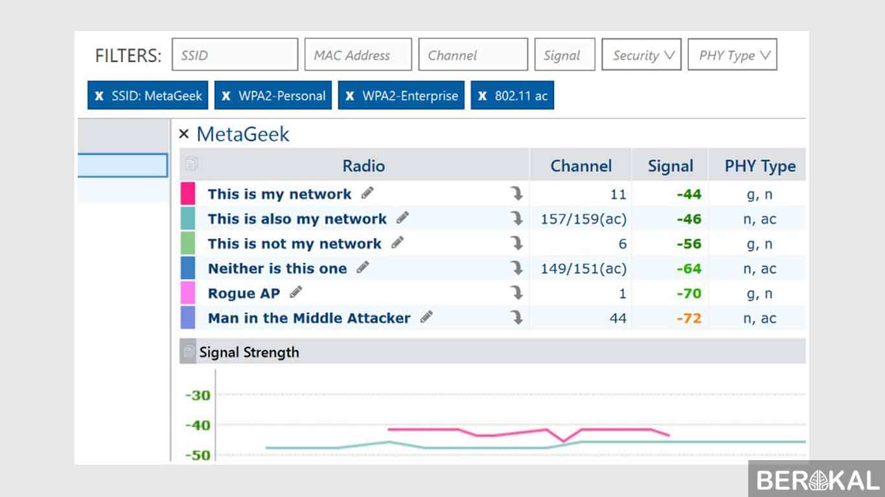Open the Security filter dropdown
885x497 pixels.
[641, 54]
